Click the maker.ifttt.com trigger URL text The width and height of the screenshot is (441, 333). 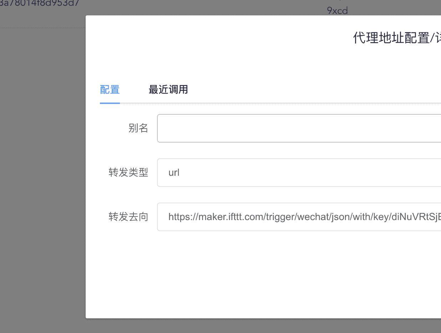coord(304,217)
